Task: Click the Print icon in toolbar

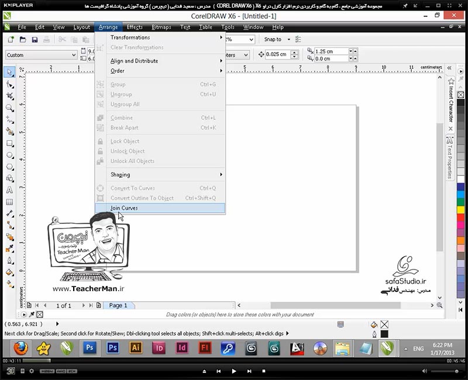Action: click(x=46, y=39)
